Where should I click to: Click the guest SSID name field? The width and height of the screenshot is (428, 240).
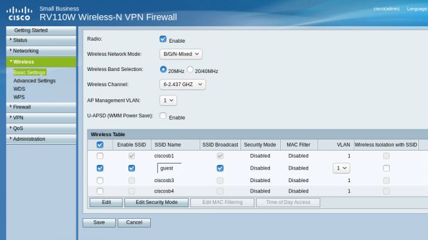pyautogui.click(x=169, y=168)
